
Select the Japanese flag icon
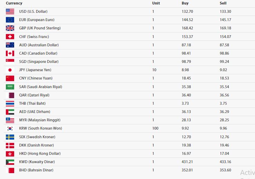coord(10,70)
